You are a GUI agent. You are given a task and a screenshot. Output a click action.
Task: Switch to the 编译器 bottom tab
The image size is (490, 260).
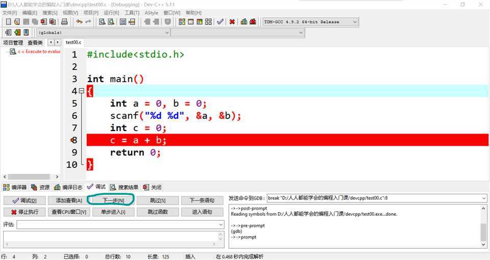(x=15, y=187)
